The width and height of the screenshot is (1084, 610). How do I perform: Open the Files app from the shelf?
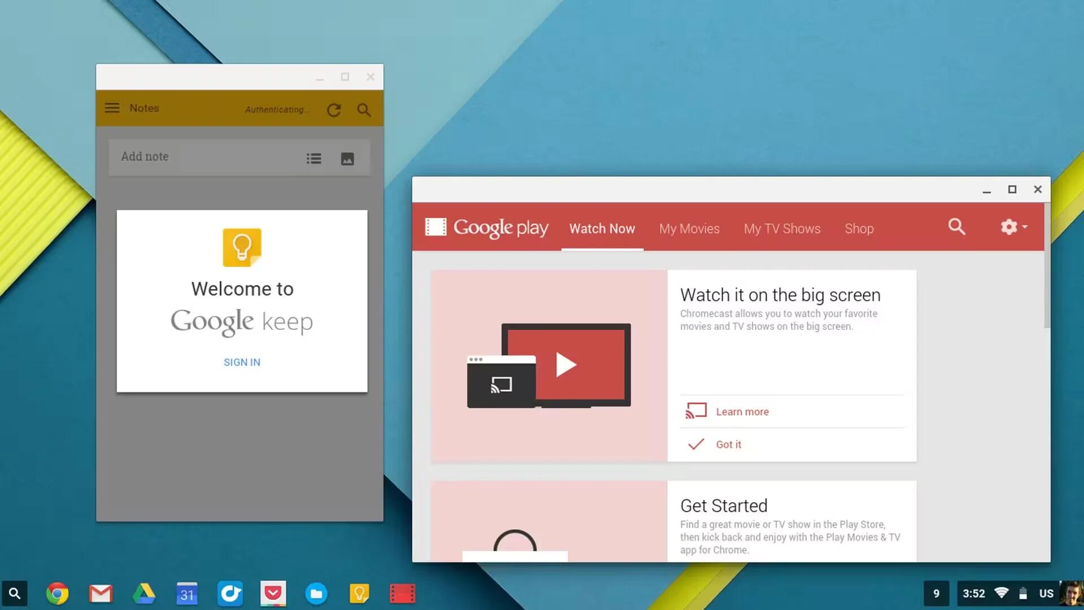316,594
